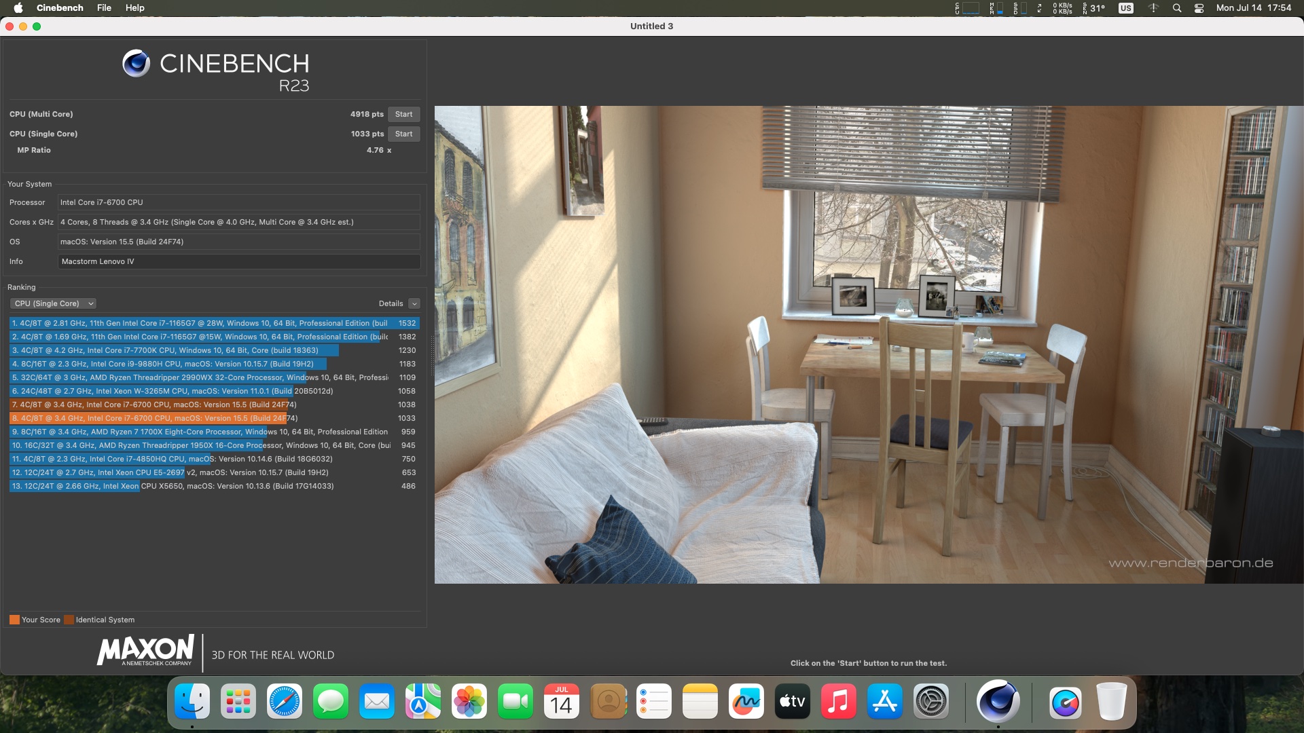Image resolution: width=1304 pixels, height=733 pixels.
Task: Click the orange Your Score legend swatch
Action: (14, 620)
